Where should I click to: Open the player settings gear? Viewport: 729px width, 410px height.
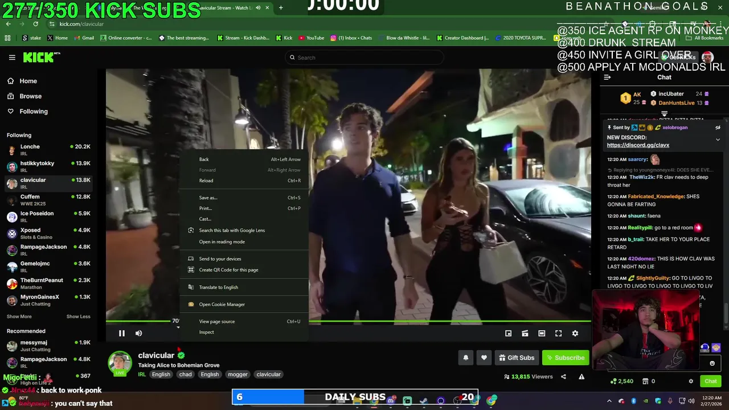coord(575,333)
